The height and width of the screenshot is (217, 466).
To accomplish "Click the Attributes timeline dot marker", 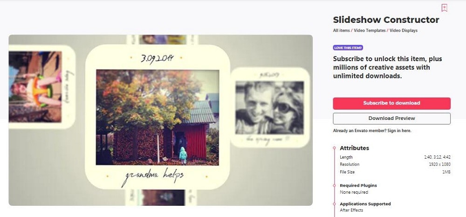I will (x=334, y=148).
